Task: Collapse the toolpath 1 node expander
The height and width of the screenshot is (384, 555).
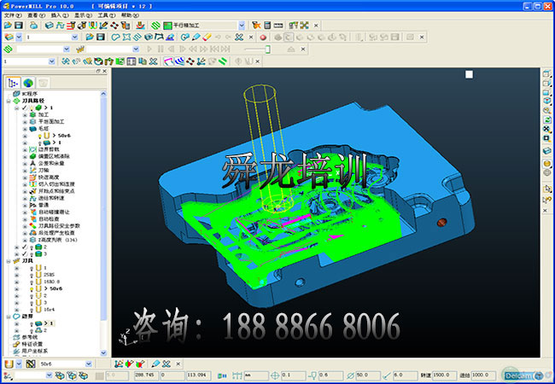Action: point(16,108)
